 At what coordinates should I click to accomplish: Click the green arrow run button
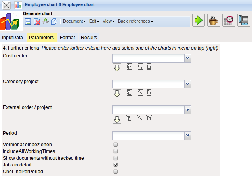click(x=199, y=21)
